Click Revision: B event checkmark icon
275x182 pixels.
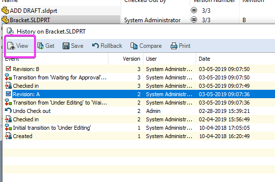[8, 69]
